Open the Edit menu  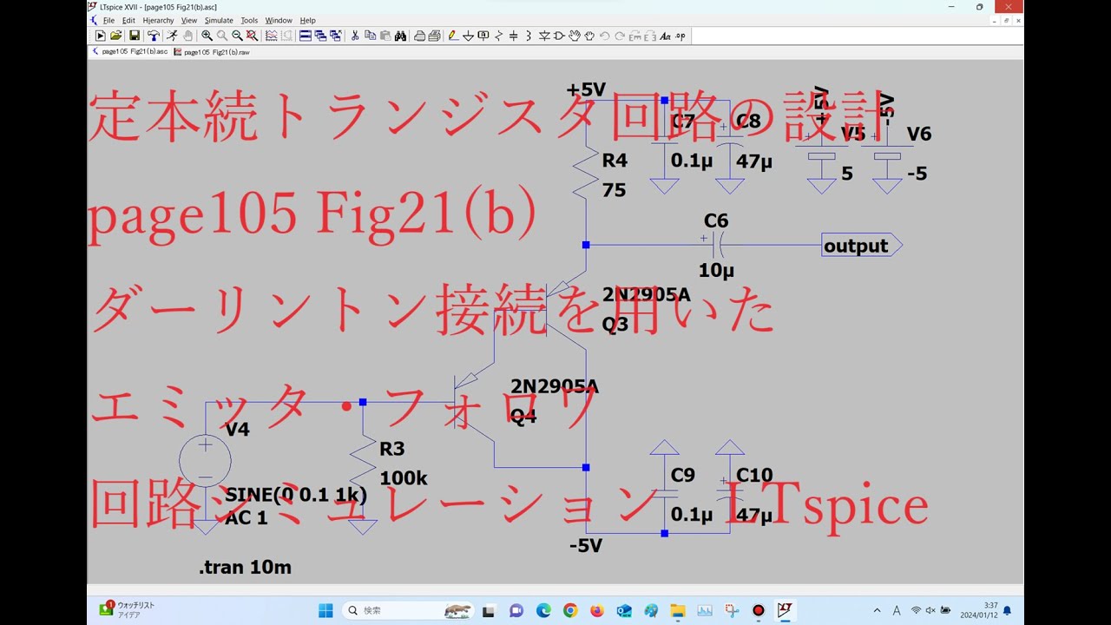tap(128, 20)
